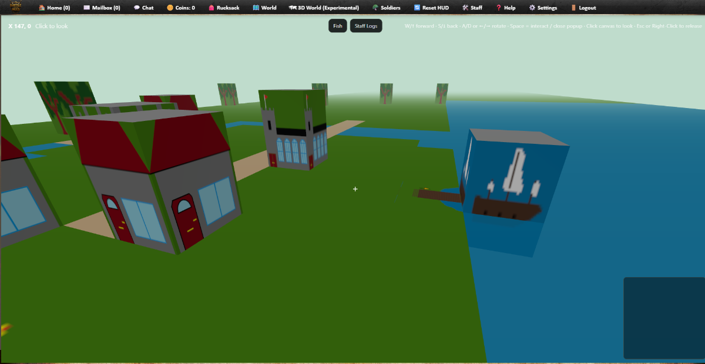Click the Settings gear icon
This screenshot has width=705, height=364.
click(532, 8)
